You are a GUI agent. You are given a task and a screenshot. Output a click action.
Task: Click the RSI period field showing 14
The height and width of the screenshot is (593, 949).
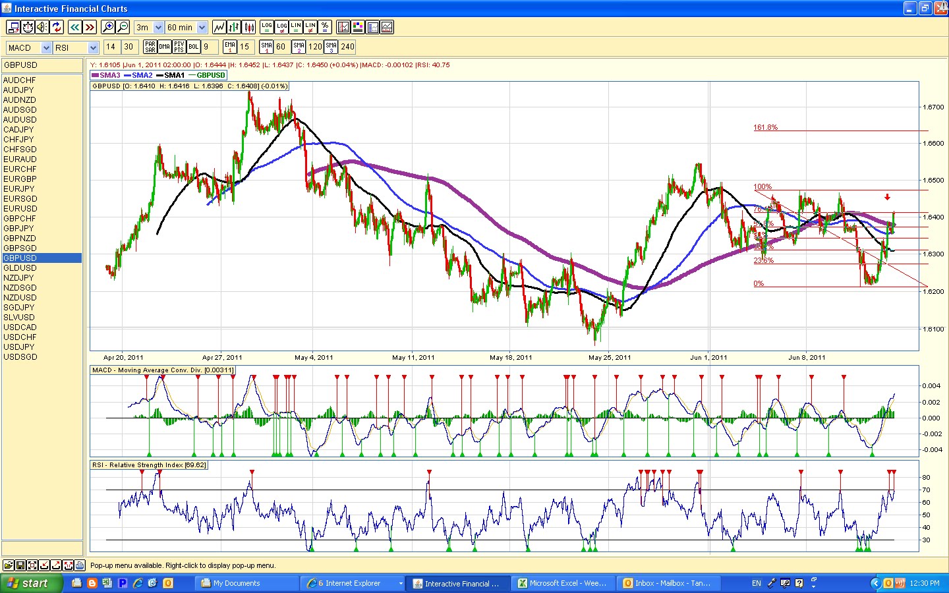(111, 47)
